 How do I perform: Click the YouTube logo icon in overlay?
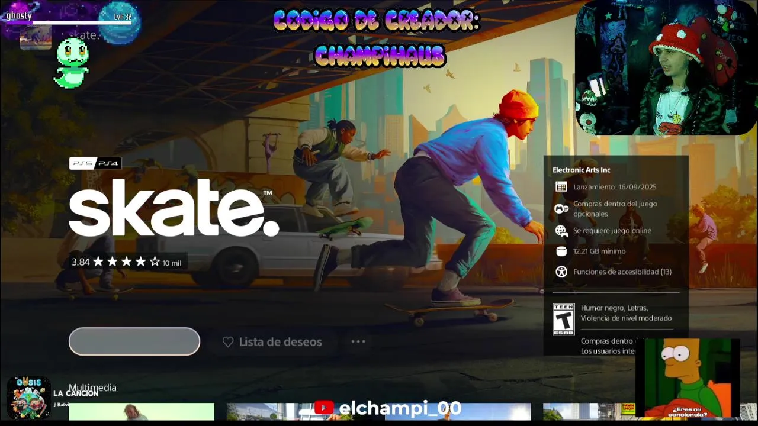tap(324, 408)
